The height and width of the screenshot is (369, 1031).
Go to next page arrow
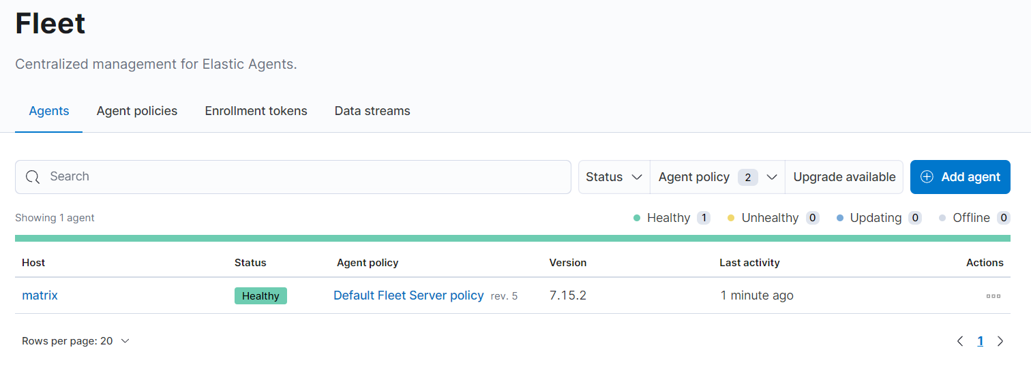1000,341
